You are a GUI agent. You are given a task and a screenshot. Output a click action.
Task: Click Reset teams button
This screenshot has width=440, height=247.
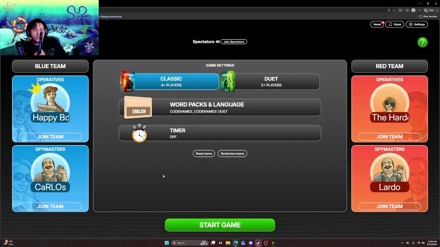204,154
